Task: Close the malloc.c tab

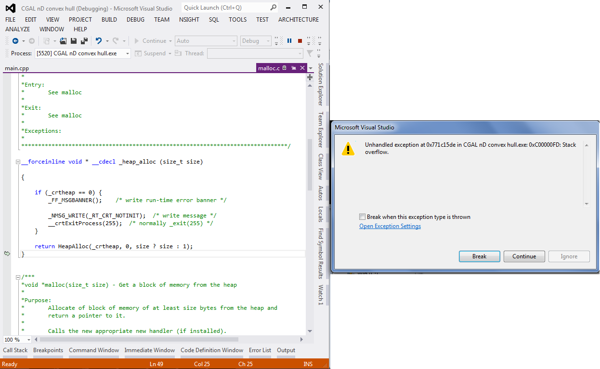Action: 302,68
